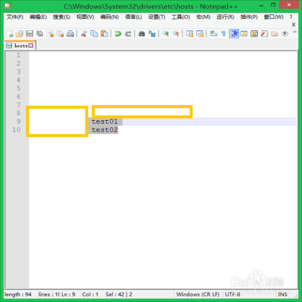Click the Sel : 42 | 2 status entry
This screenshot has height=302, width=302.
tap(119, 294)
